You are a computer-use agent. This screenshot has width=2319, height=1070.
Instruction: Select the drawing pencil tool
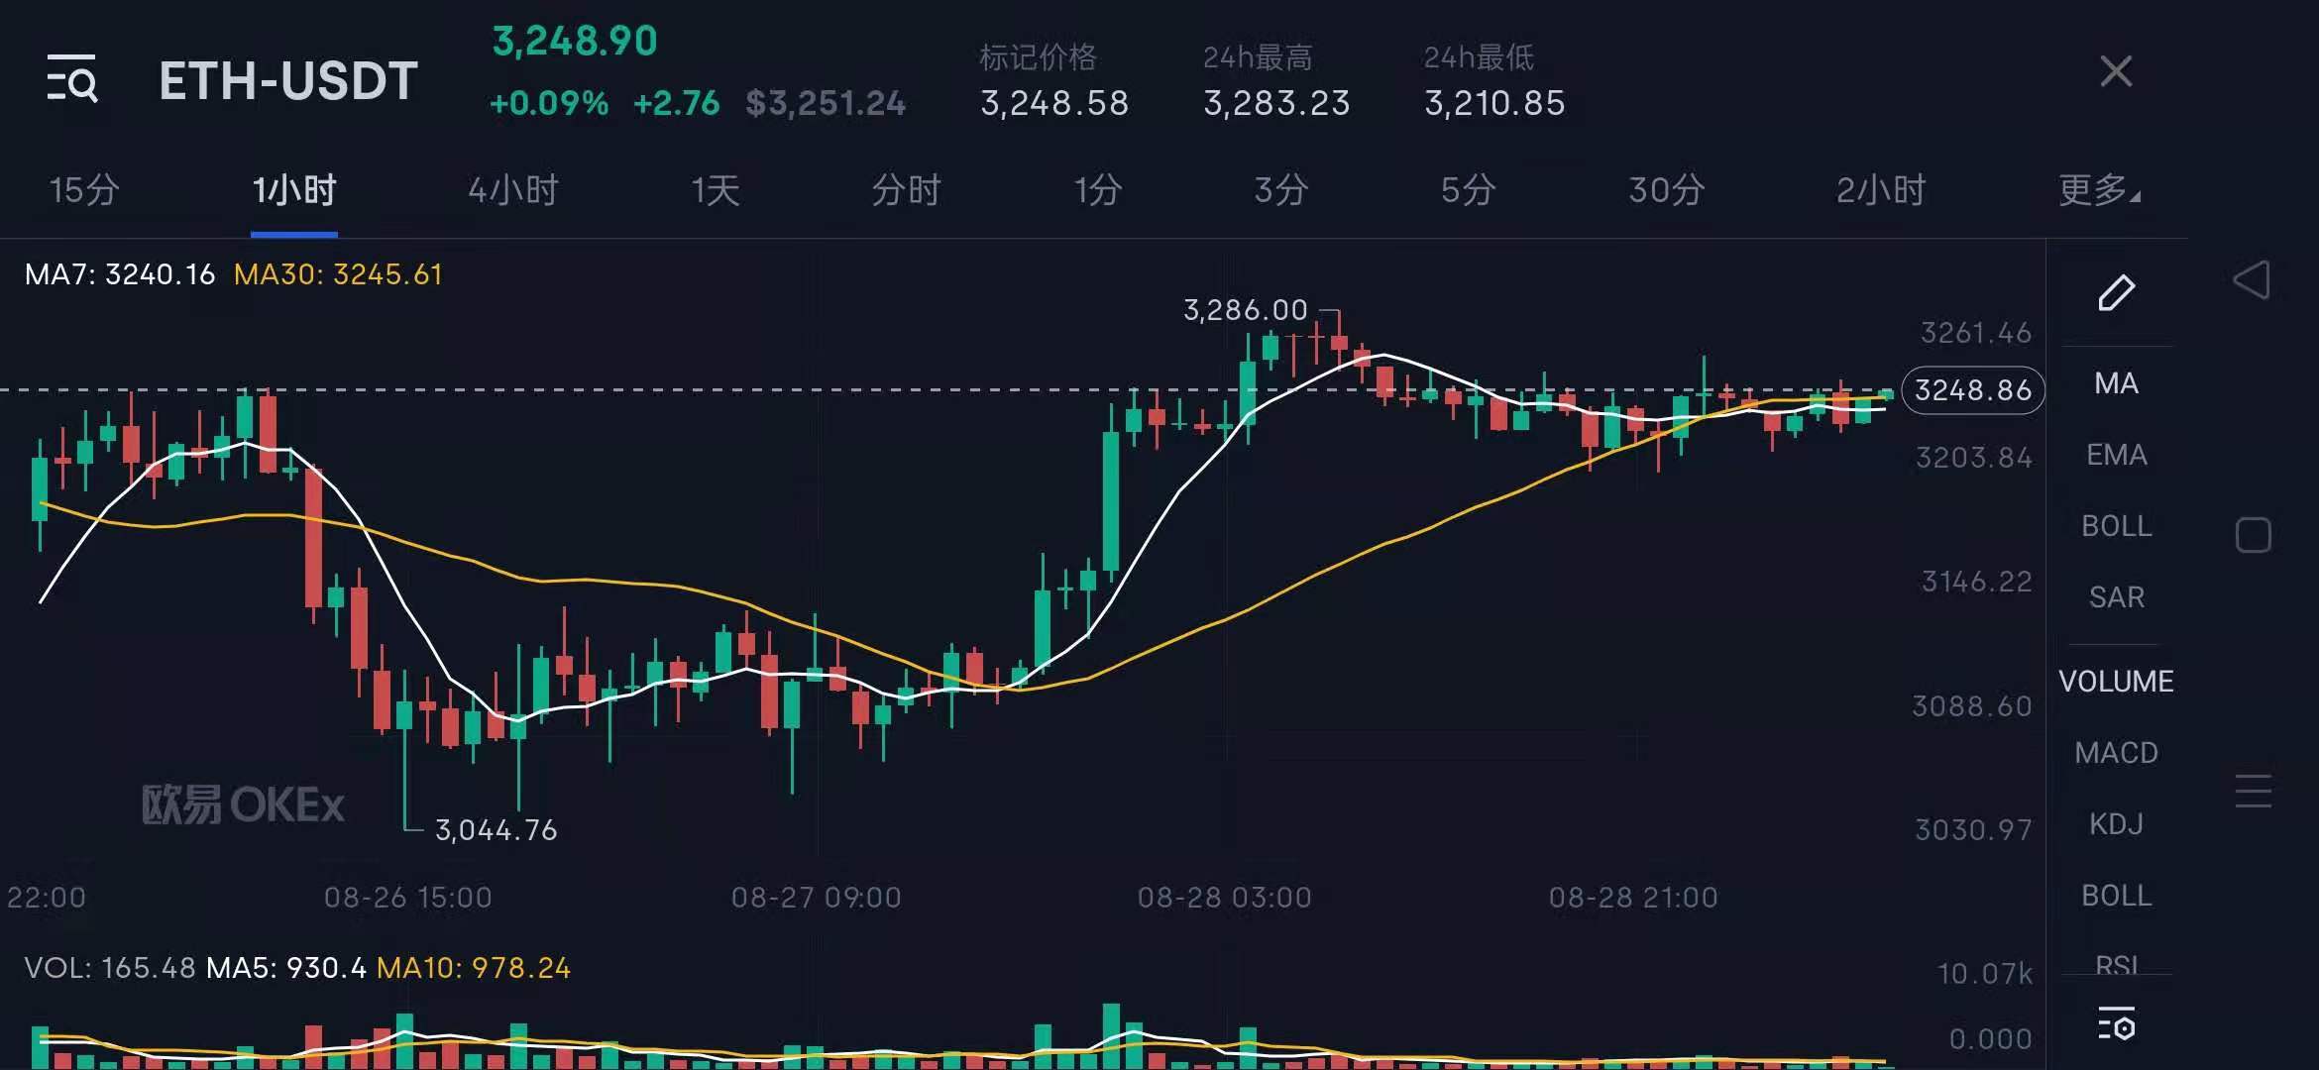[2117, 292]
